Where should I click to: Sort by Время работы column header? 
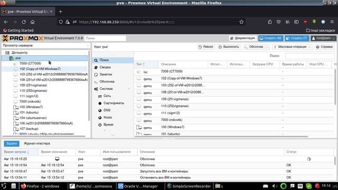tap(293, 64)
